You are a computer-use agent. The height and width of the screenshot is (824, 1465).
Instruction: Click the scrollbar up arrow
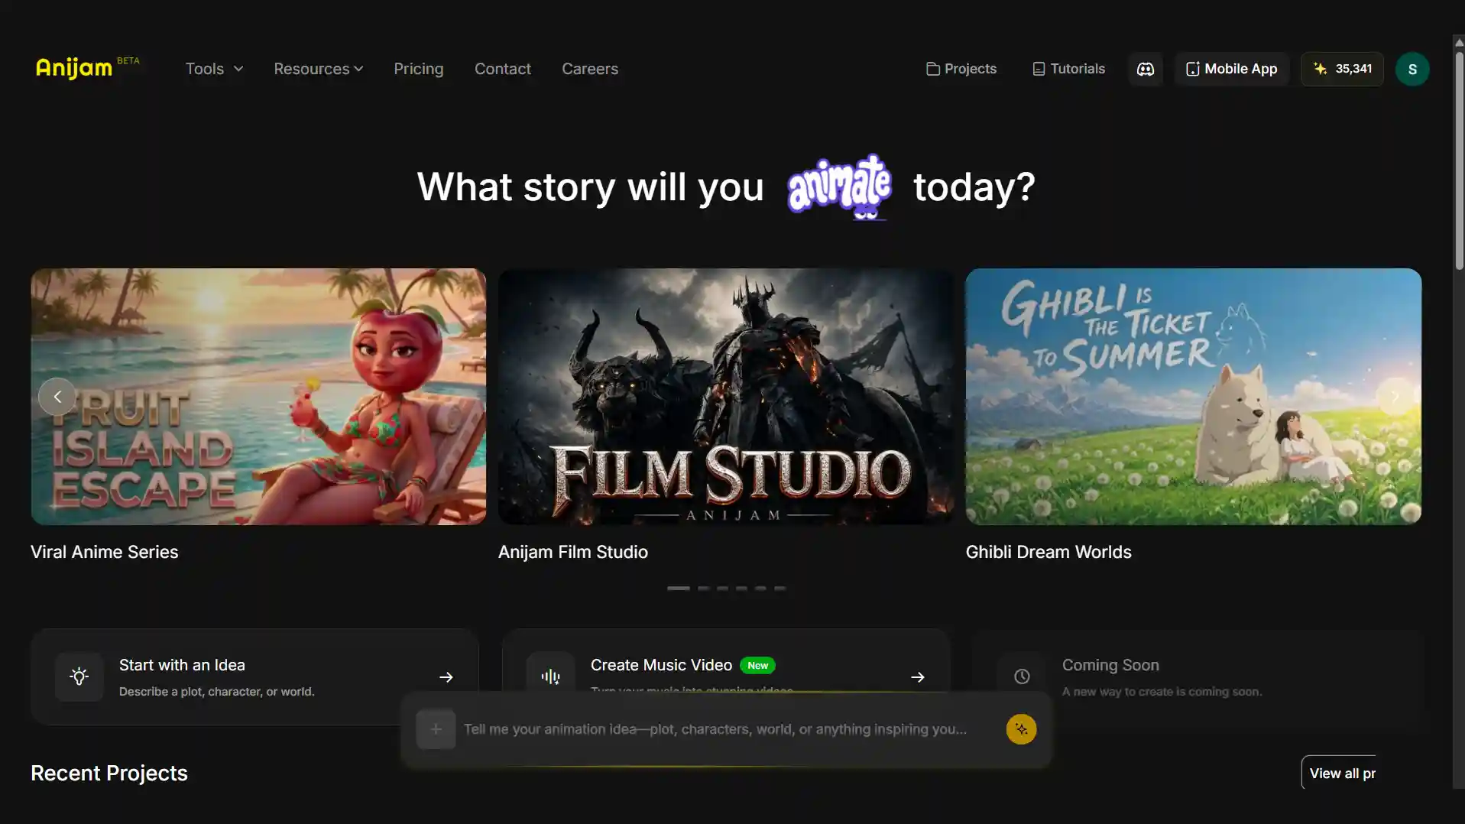tap(1458, 42)
